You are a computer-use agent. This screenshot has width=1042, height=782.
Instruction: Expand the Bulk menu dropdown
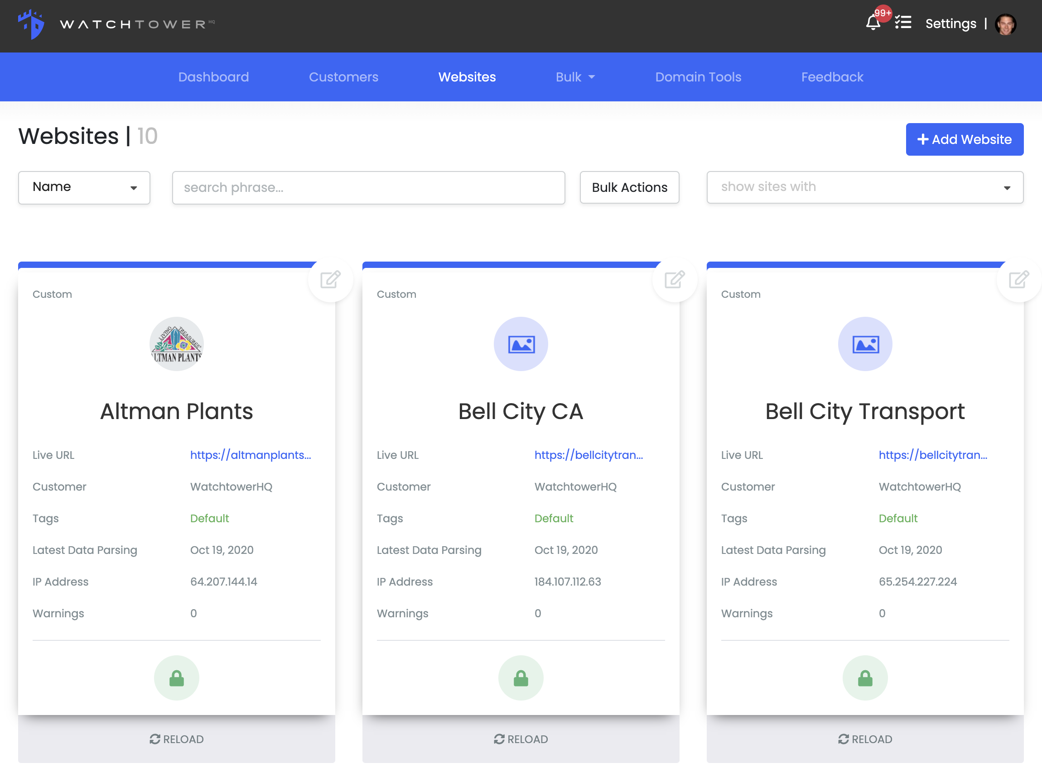(575, 77)
